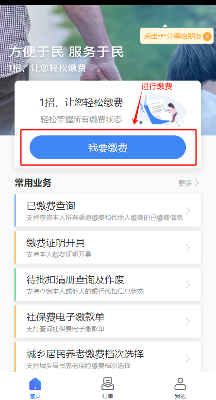
Task: Open chevron beside 缴费证明开具
Action: 188,248
